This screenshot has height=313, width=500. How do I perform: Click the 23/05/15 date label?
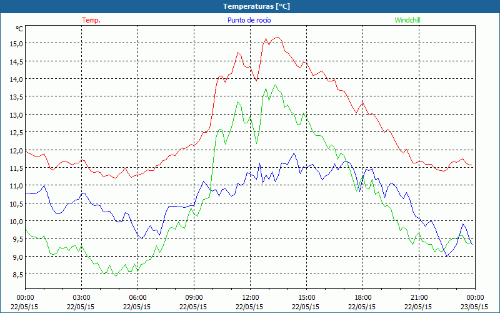point(474,307)
